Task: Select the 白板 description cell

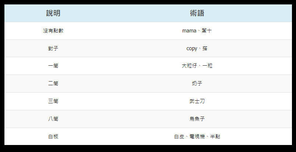Action: pos(53,137)
